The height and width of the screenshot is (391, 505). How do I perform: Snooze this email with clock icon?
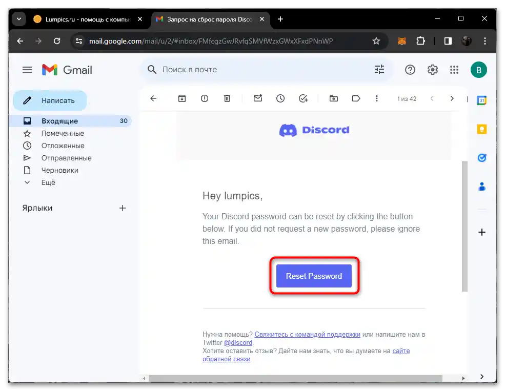pyautogui.click(x=280, y=98)
